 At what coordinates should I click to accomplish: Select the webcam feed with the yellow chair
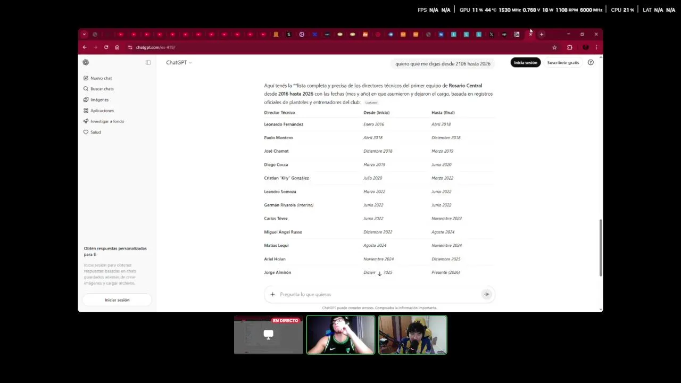pyautogui.click(x=412, y=335)
